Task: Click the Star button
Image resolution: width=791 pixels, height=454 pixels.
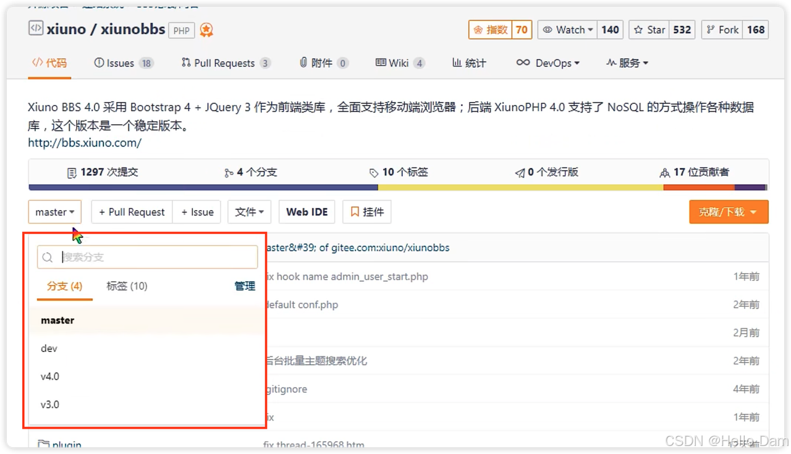Action: click(x=649, y=30)
